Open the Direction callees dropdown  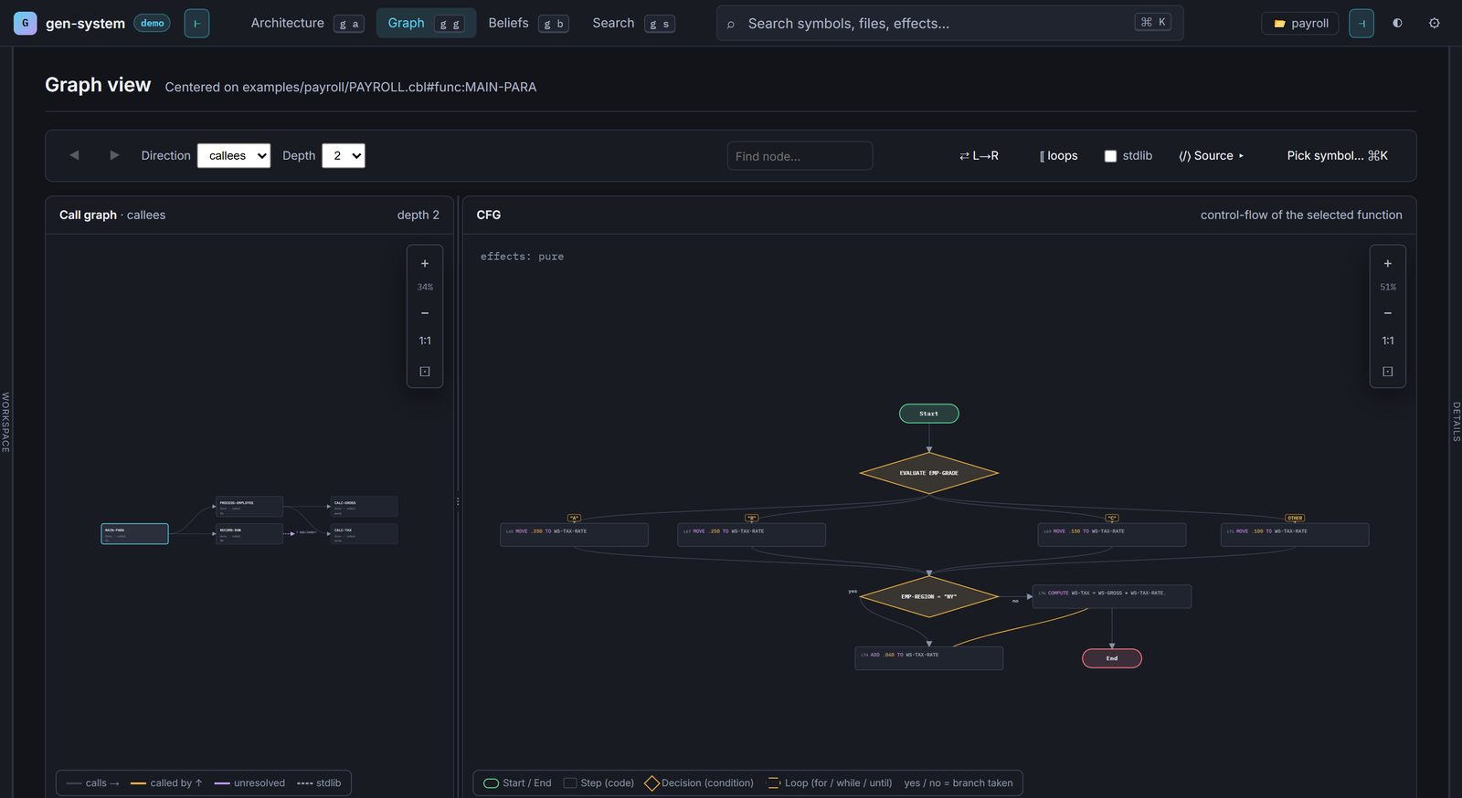tap(234, 155)
